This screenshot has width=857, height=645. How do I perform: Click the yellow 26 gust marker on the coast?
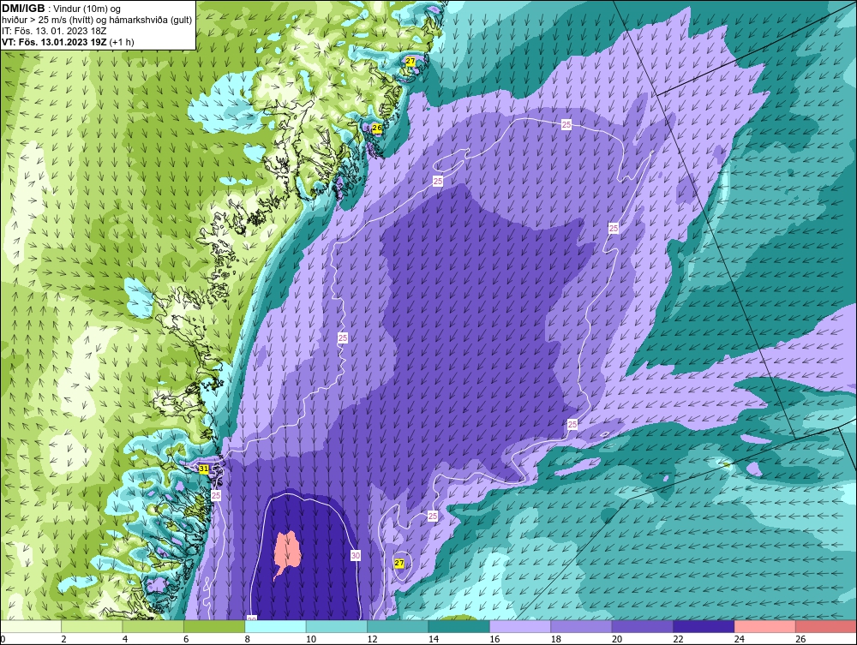click(x=376, y=128)
